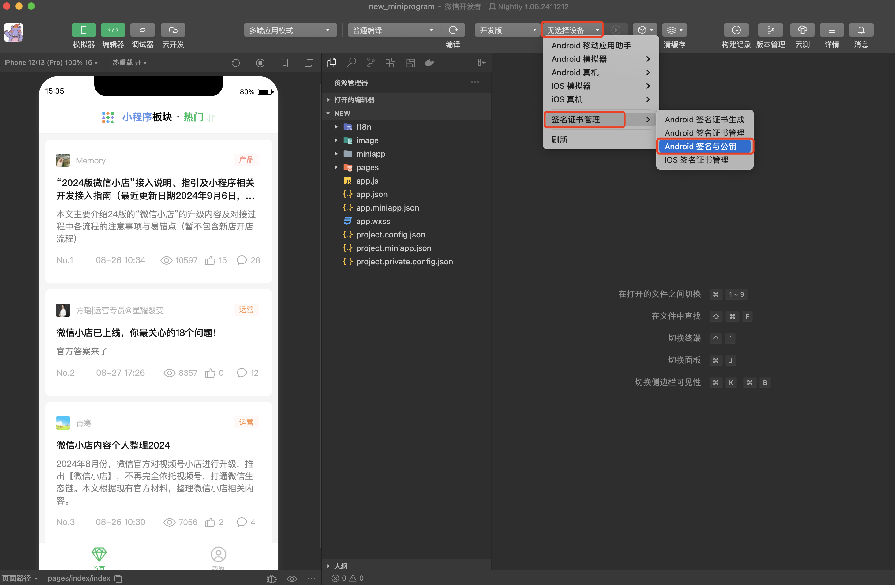Select Android 签名与公钥
This screenshot has width=895, height=585.
(x=705, y=147)
